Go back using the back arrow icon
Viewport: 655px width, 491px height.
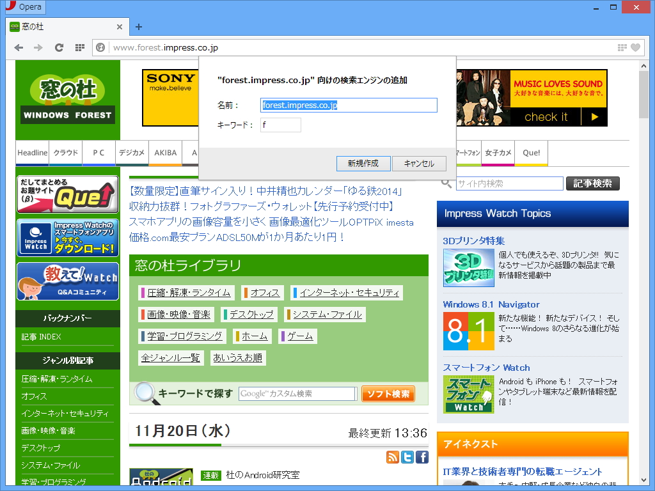19,47
